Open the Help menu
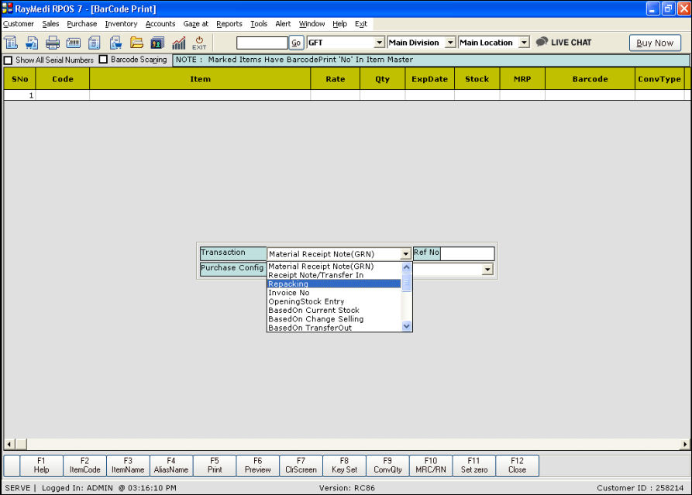 point(339,24)
